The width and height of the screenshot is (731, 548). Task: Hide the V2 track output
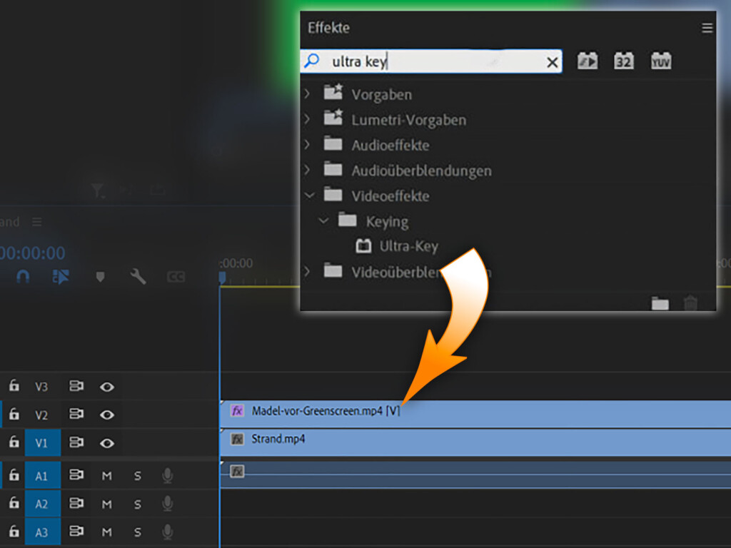107,415
